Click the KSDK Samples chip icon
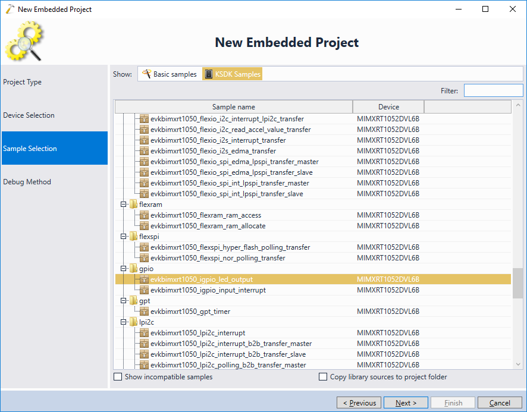The height and width of the screenshot is (412, 527). point(209,74)
